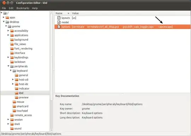This screenshot has height=136, width=191.
Task: Collapse the keyboard folder arrow
Action: coord(11,70)
